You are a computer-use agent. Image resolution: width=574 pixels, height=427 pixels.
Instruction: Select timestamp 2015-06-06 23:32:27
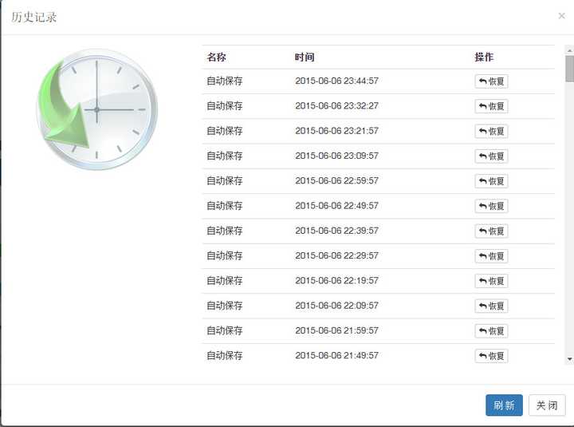coord(336,105)
